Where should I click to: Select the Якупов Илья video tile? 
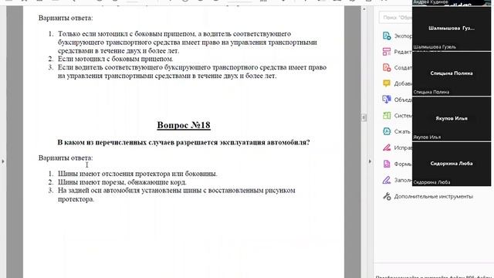(451, 119)
